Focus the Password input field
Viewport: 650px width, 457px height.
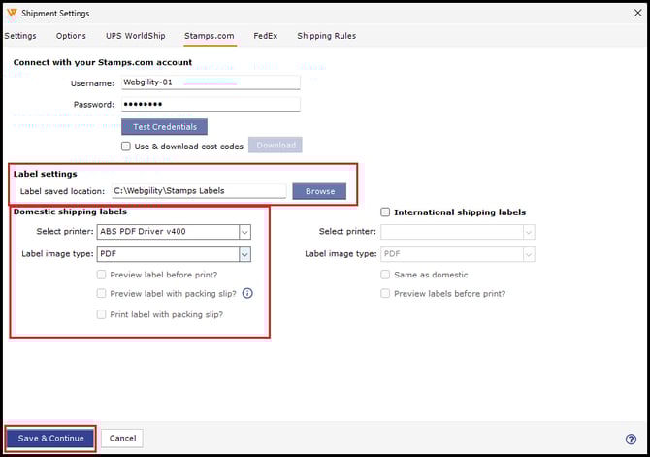(210, 104)
